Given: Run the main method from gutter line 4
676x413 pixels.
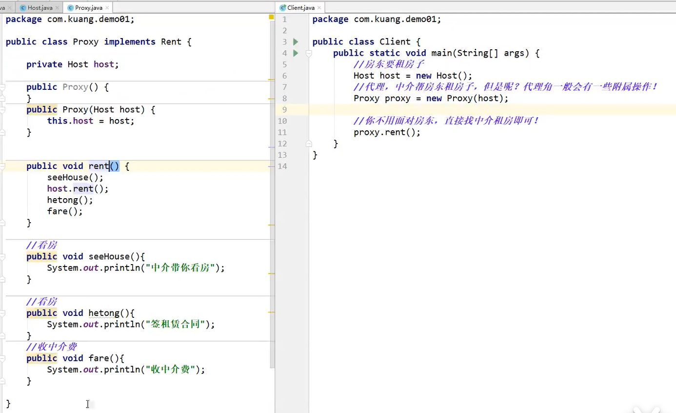Looking at the screenshot, I should coord(296,53).
